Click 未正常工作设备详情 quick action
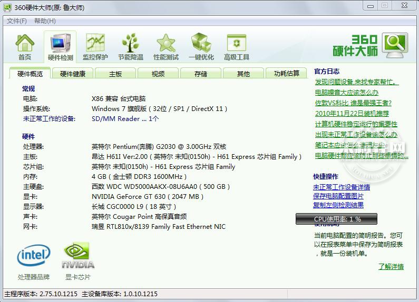419x302 pixels. click(x=342, y=187)
